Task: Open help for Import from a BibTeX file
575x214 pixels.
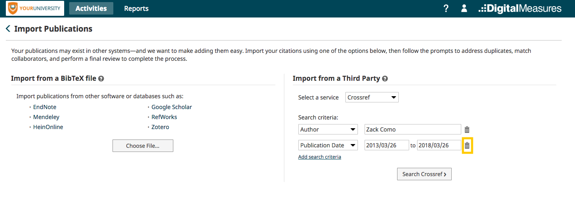Action: click(101, 78)
